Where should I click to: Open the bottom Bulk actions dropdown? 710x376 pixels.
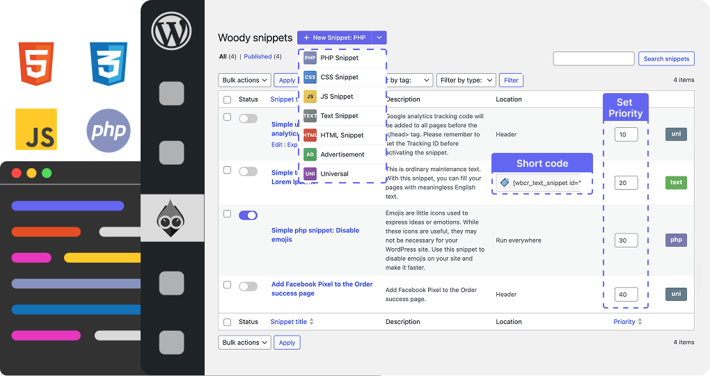coord(244,343)
